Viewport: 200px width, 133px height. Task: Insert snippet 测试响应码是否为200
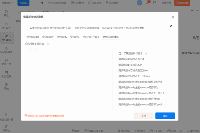click(x=130, y=65)
